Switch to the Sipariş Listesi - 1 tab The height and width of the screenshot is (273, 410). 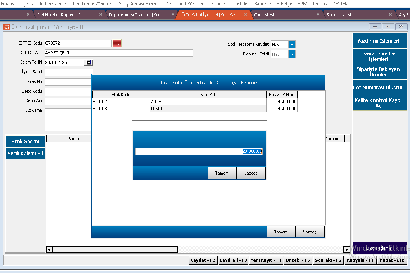pos(341,15)
